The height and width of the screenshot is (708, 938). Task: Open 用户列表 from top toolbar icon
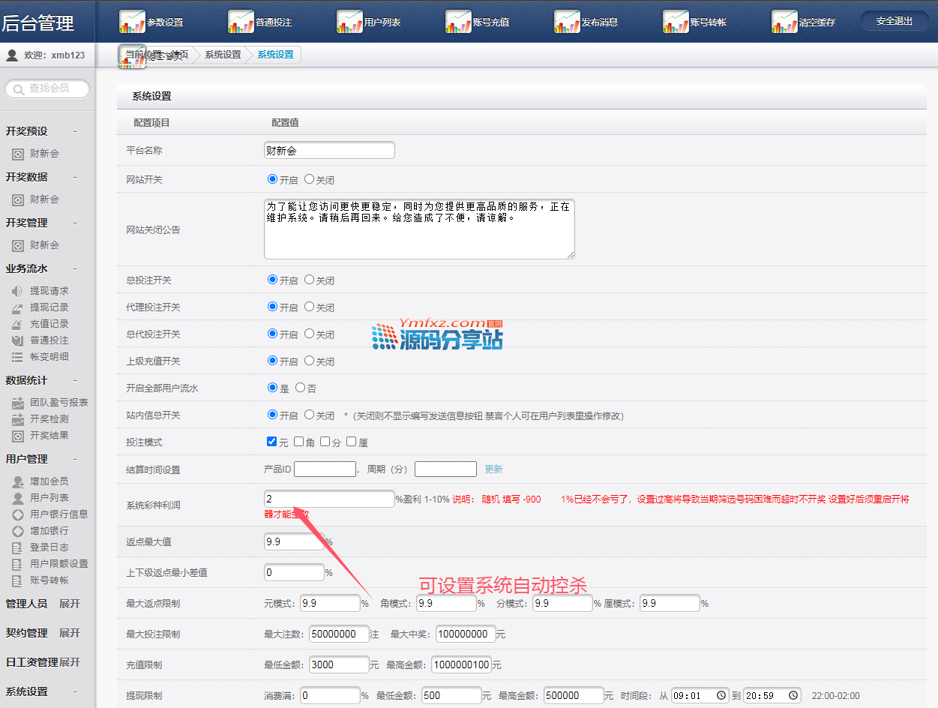(349, 22)
